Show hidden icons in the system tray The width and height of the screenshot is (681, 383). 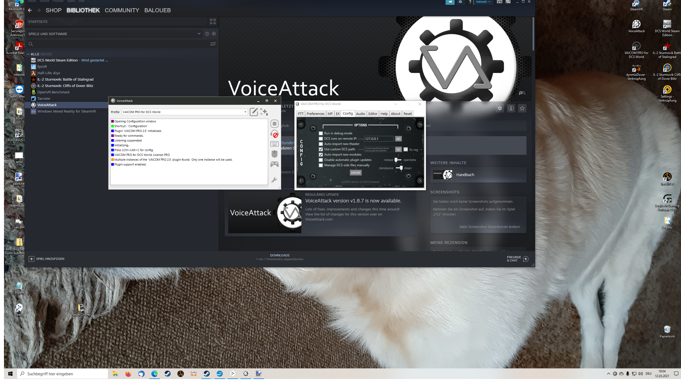pos(608,374)
